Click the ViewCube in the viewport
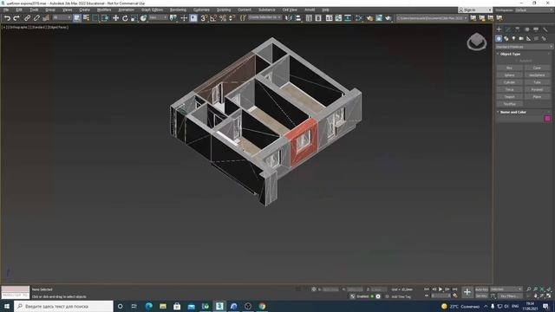 pyautogui.click(x=476, y=42)
